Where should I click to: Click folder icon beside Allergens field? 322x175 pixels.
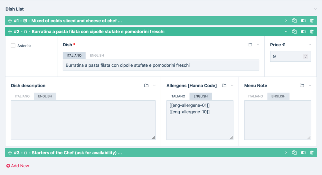(224, 86)
